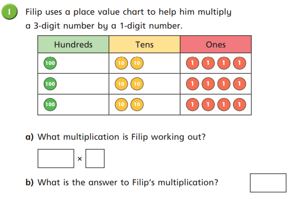Click the Ones column header
The width and height of the screenshot is (293, 199).
[216, 44]
